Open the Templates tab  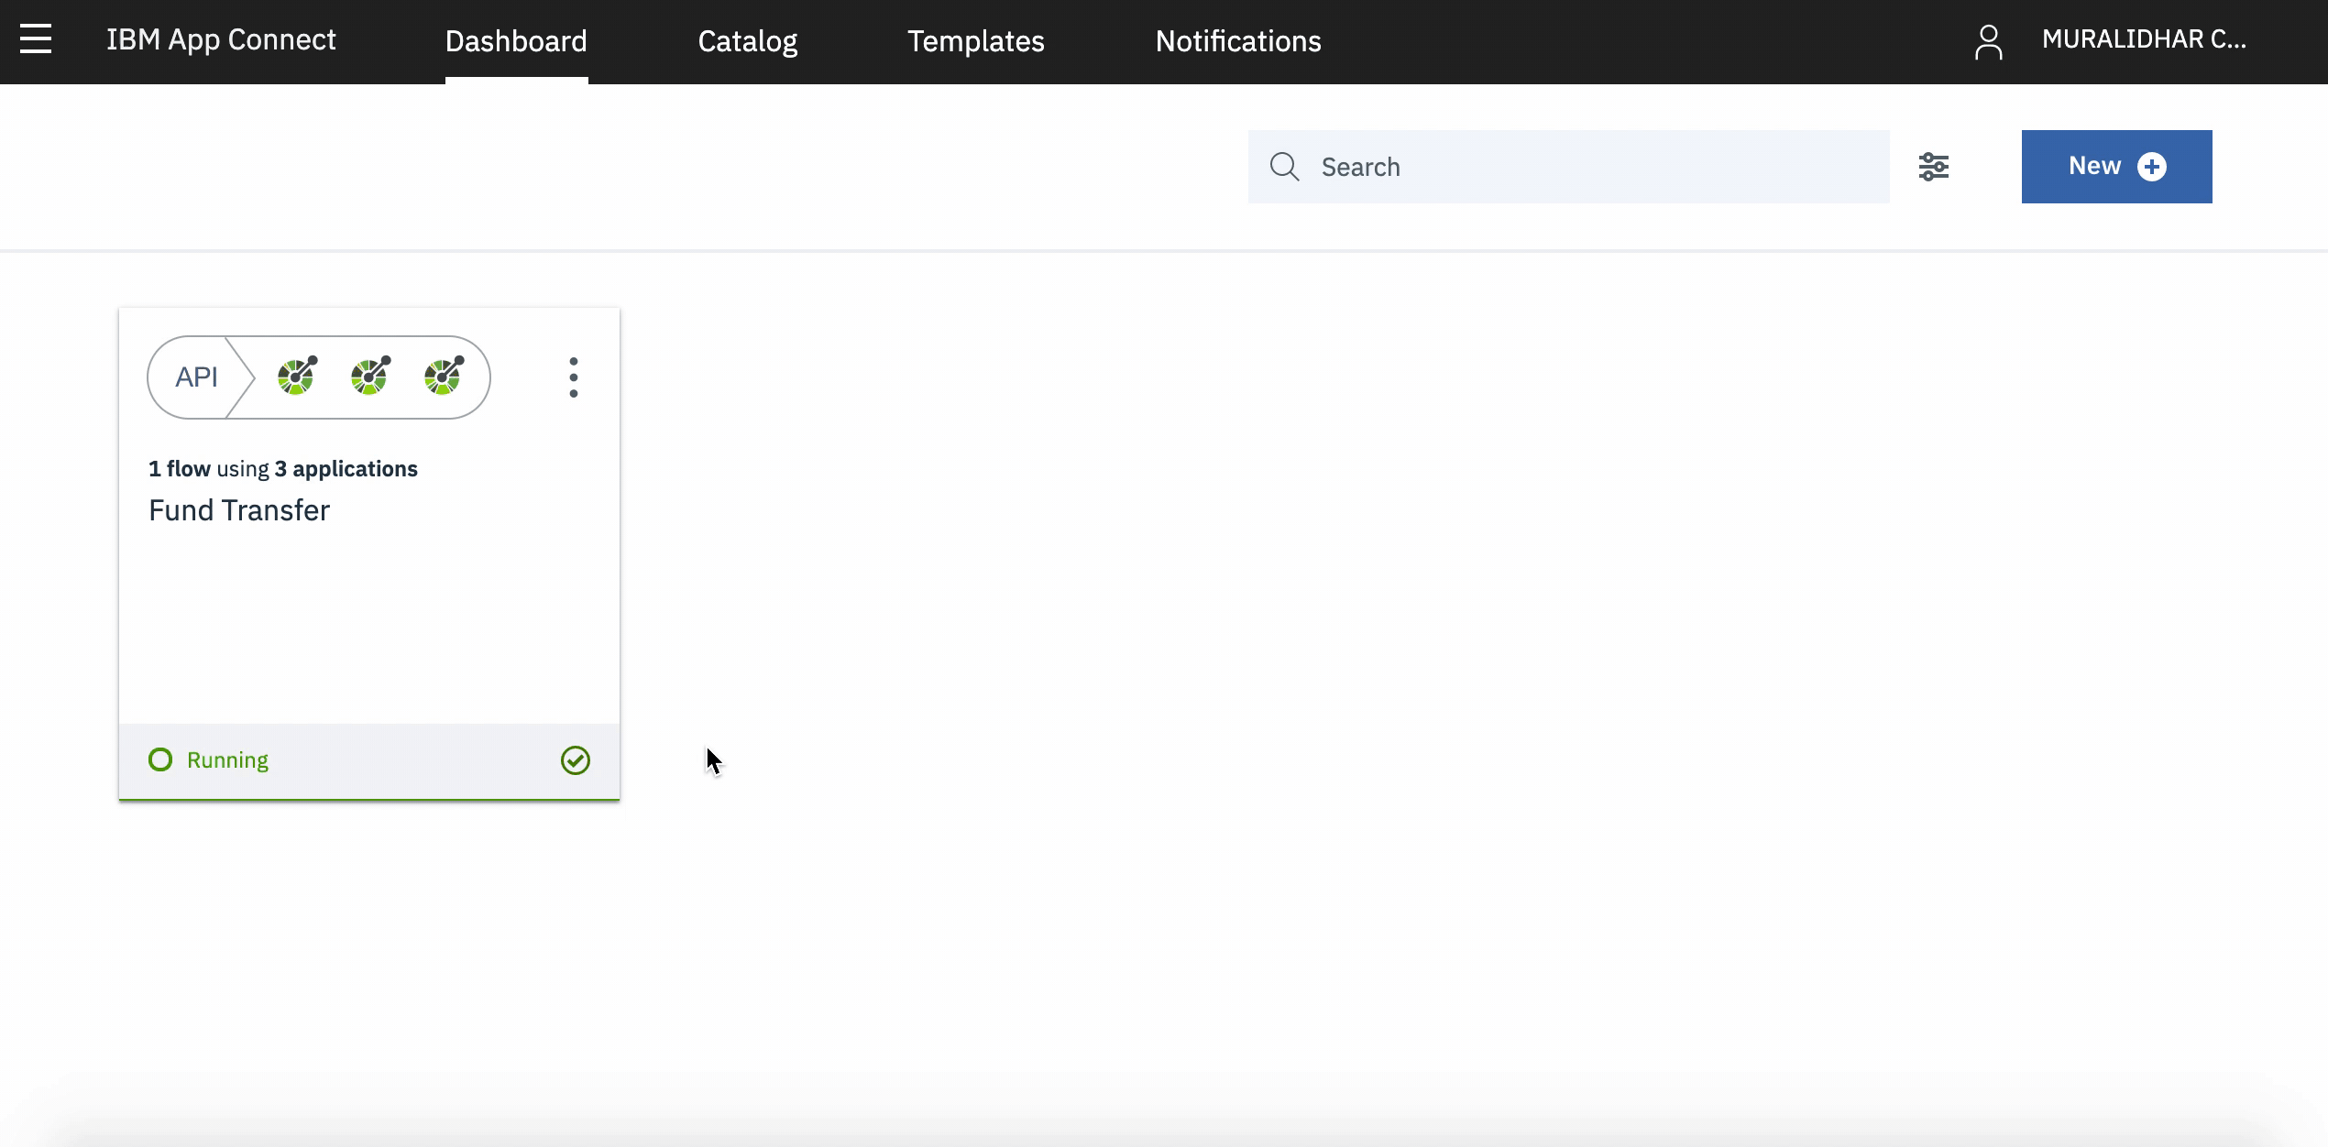click(x=975, y=41)
